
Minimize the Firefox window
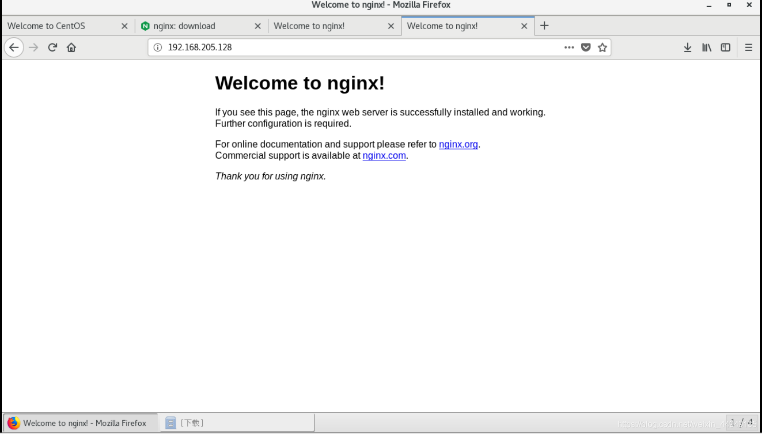point(709,5)
